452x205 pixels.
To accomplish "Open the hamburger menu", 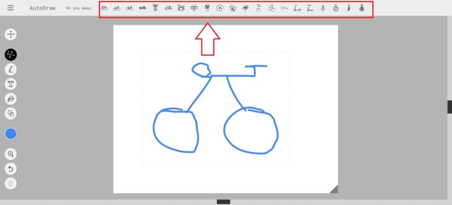I will [x=10, y=8].
